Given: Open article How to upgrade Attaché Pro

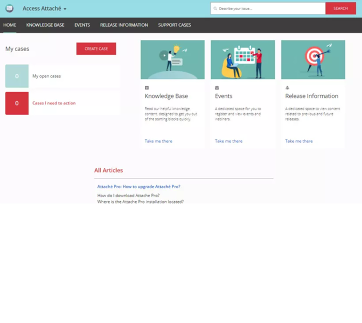Looking at the screenshot, I should (x=139, y=187).
